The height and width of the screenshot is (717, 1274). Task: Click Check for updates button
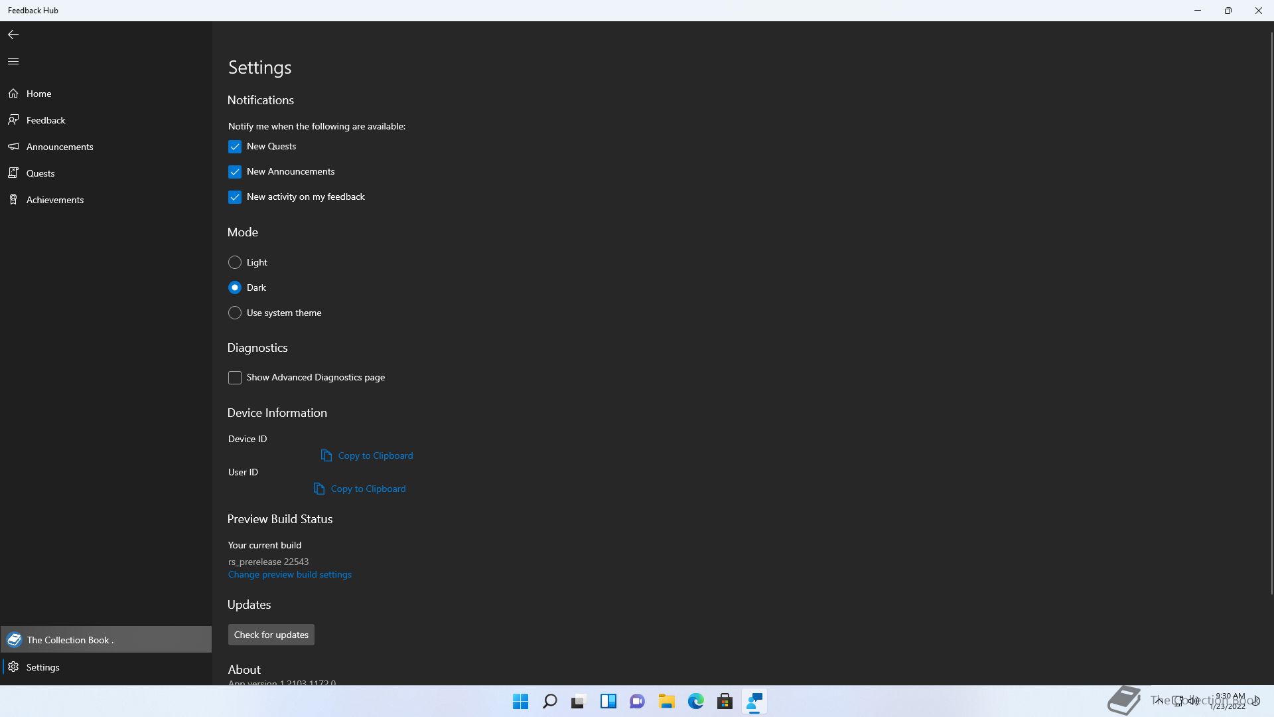(271, 635)
